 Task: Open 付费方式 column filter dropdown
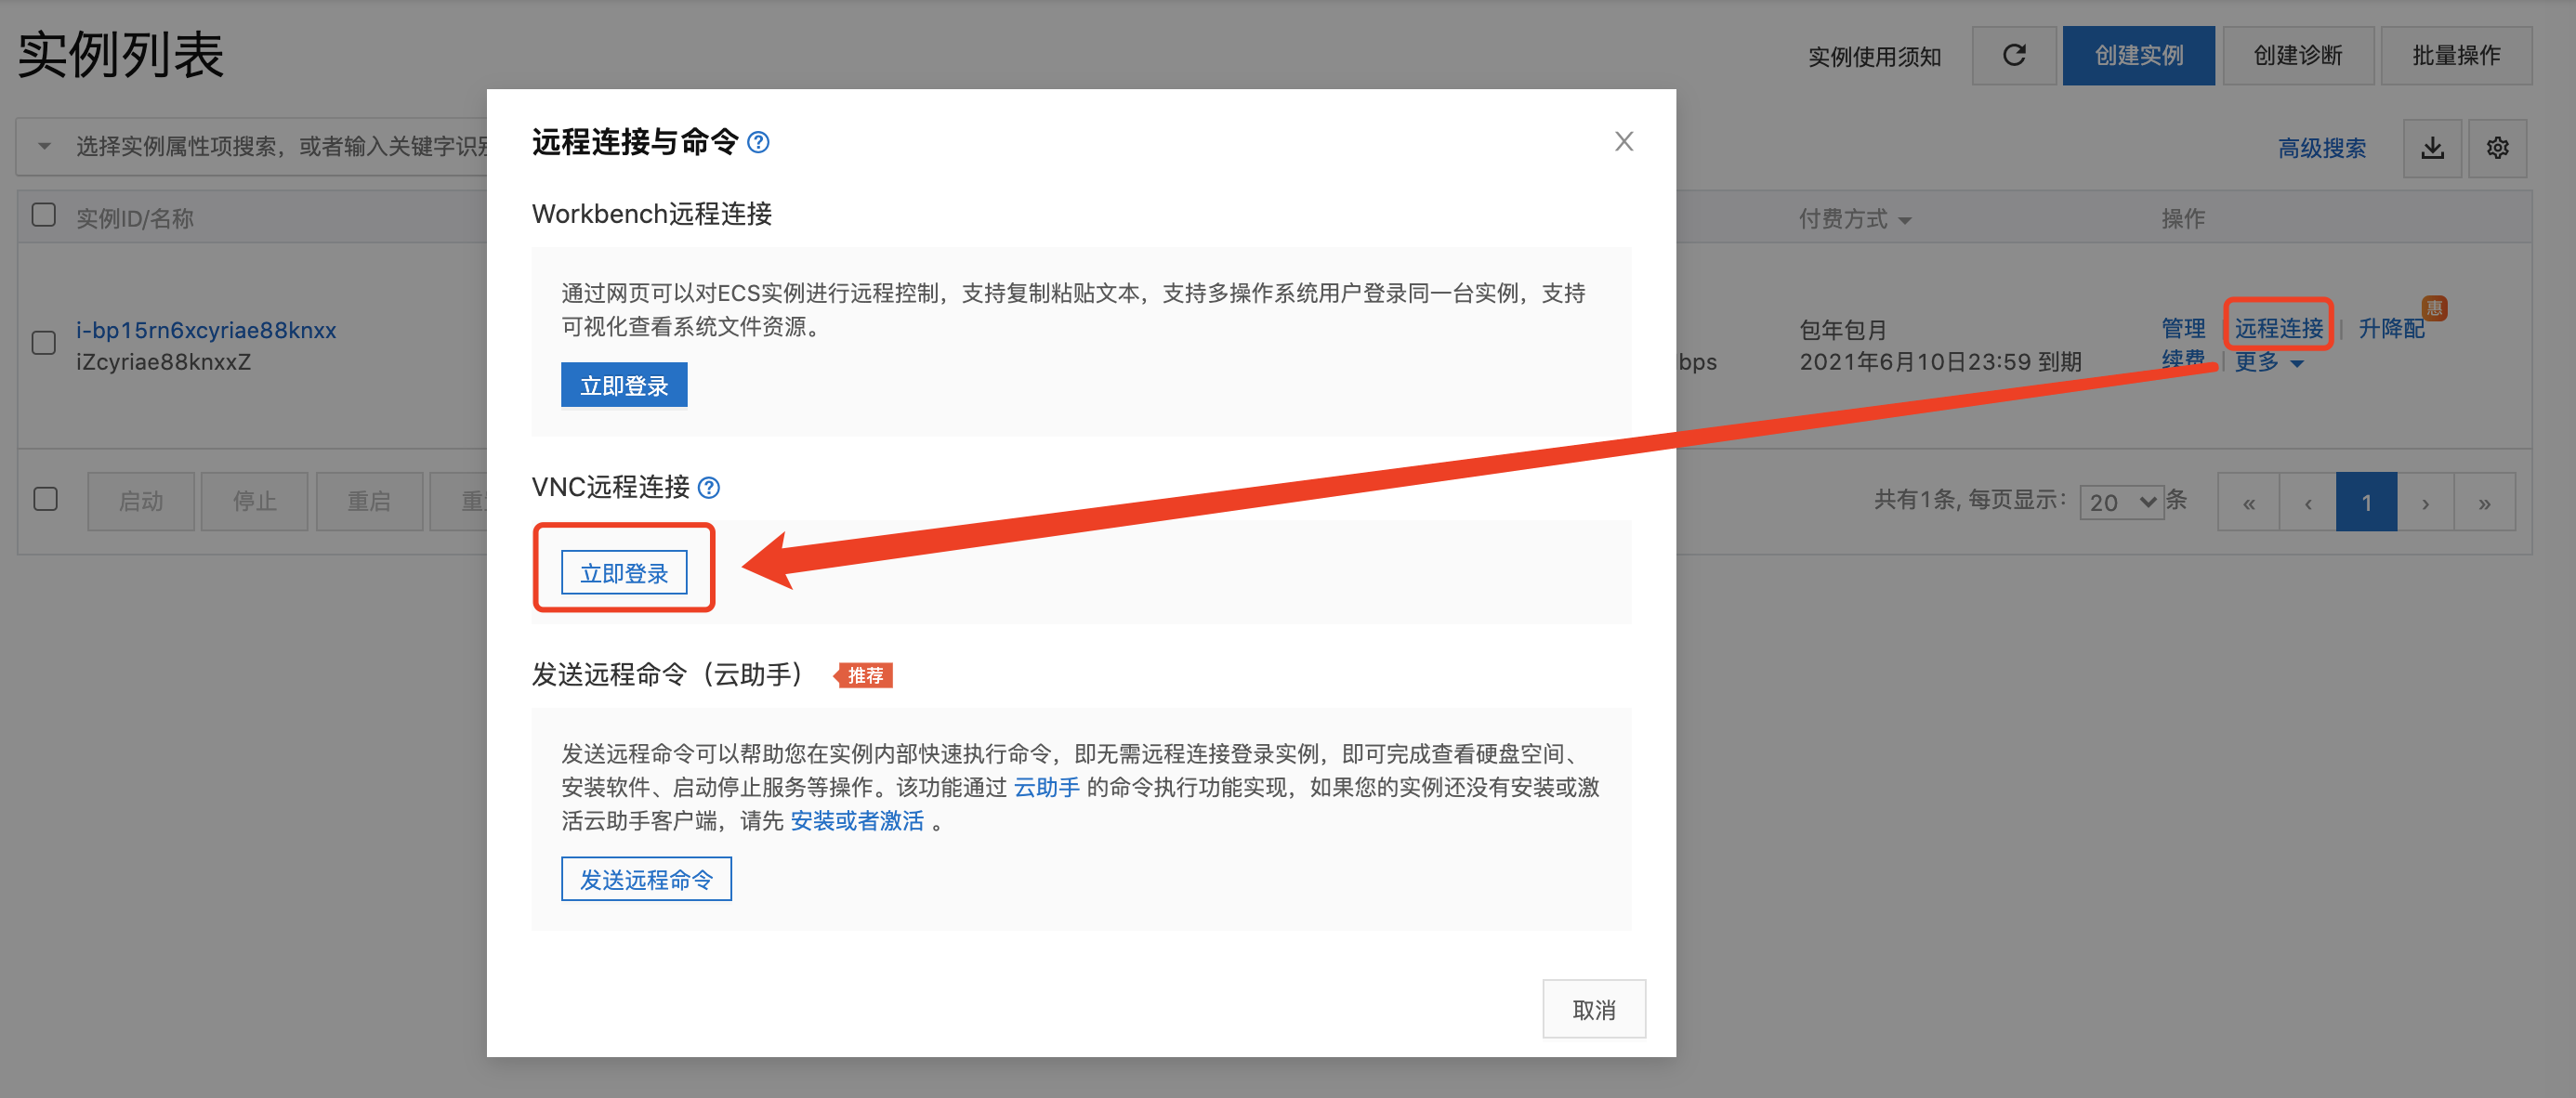[x=1904, y=220]
